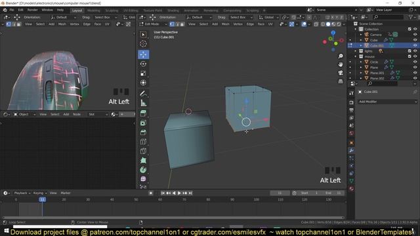The height and width of the screenshot is (236, 420).
Task: Toggle visibility of the Circle object
Action: click(x=415, y=62)
